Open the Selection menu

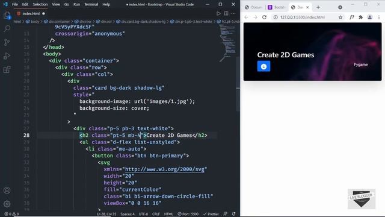(x=40, y=4)
